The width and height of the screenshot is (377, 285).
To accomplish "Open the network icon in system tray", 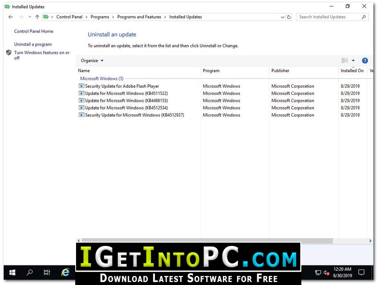I will click(318, 273).
